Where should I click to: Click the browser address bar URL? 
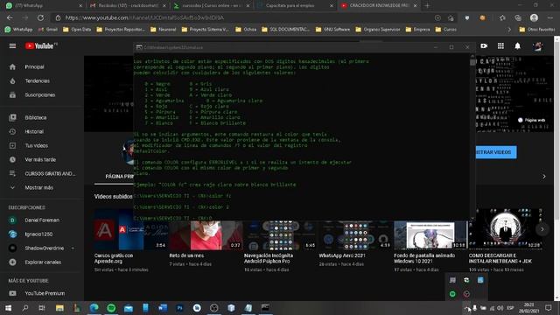pos(144,17)
